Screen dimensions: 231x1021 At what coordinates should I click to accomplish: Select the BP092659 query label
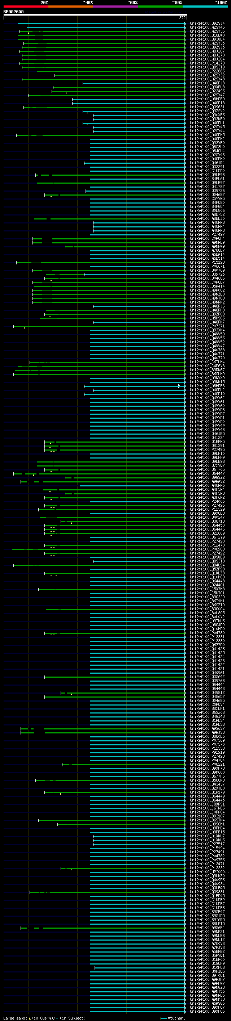(13, 12)
